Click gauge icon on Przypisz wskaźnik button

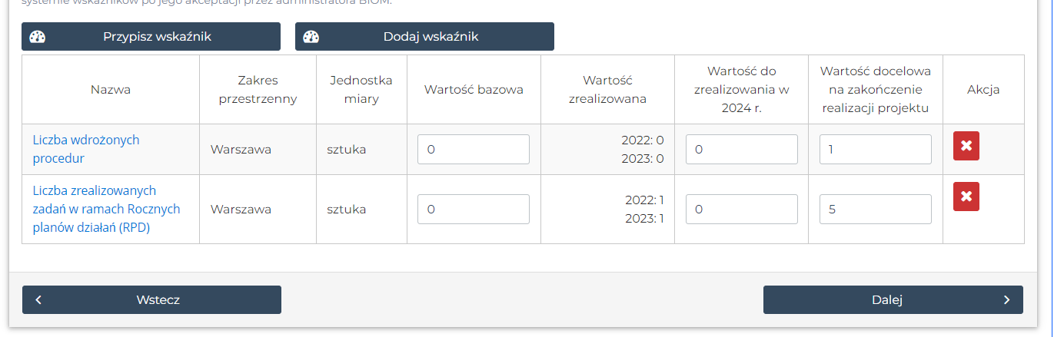(x=38, y=37)
